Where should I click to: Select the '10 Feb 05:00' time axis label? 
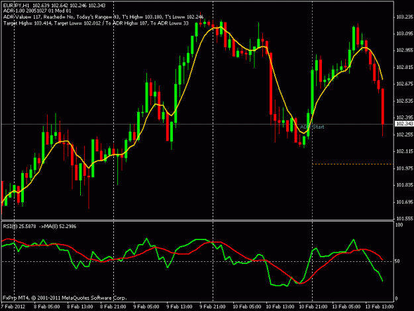point(247,307)
